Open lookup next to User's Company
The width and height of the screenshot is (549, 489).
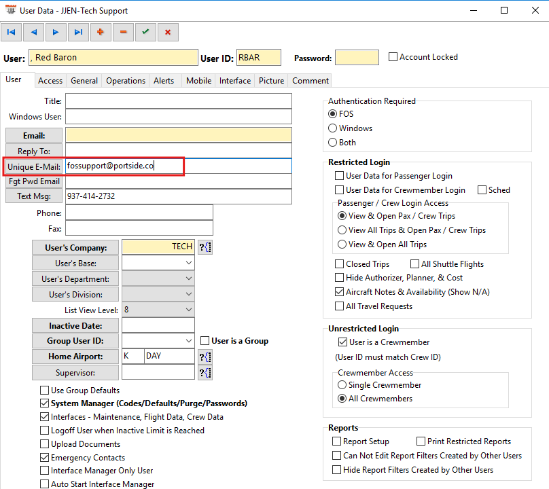coord(205,247)
